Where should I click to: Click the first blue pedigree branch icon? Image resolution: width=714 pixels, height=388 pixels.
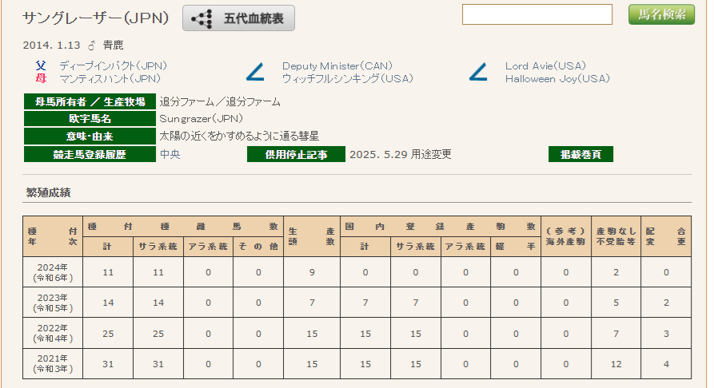pos(255,73)
